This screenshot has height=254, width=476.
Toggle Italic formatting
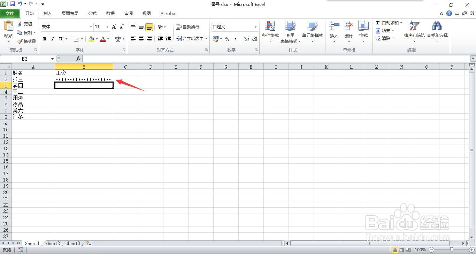tap(53, 39)
